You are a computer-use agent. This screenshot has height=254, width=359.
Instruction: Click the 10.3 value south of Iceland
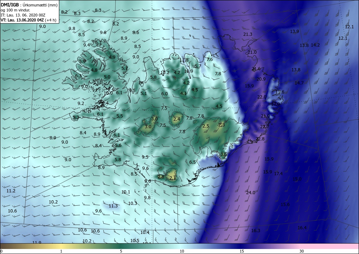(x=132, y=203)
